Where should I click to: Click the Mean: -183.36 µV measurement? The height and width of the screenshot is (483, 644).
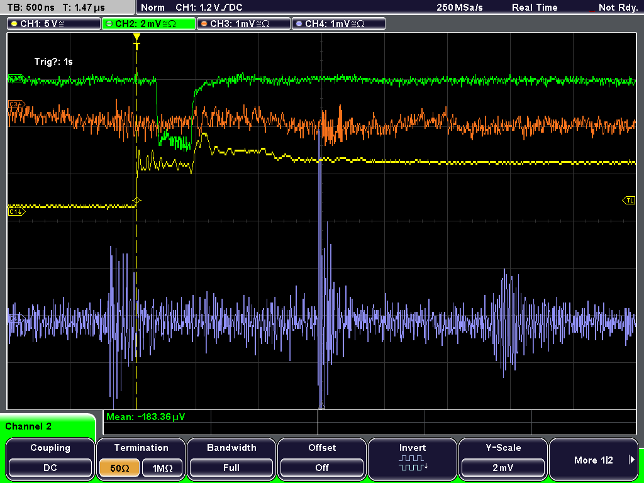145,417
